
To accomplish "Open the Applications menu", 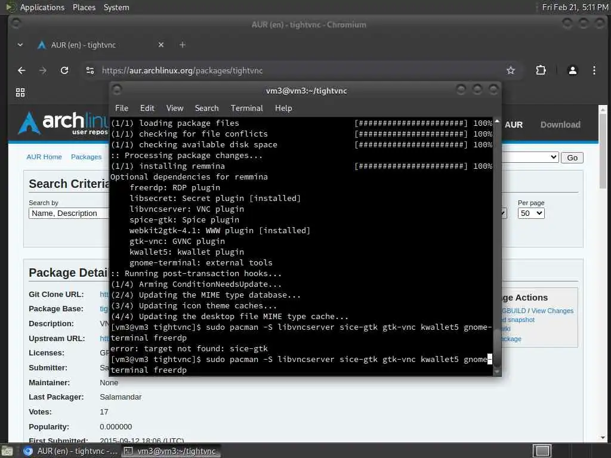I will 42,7.
